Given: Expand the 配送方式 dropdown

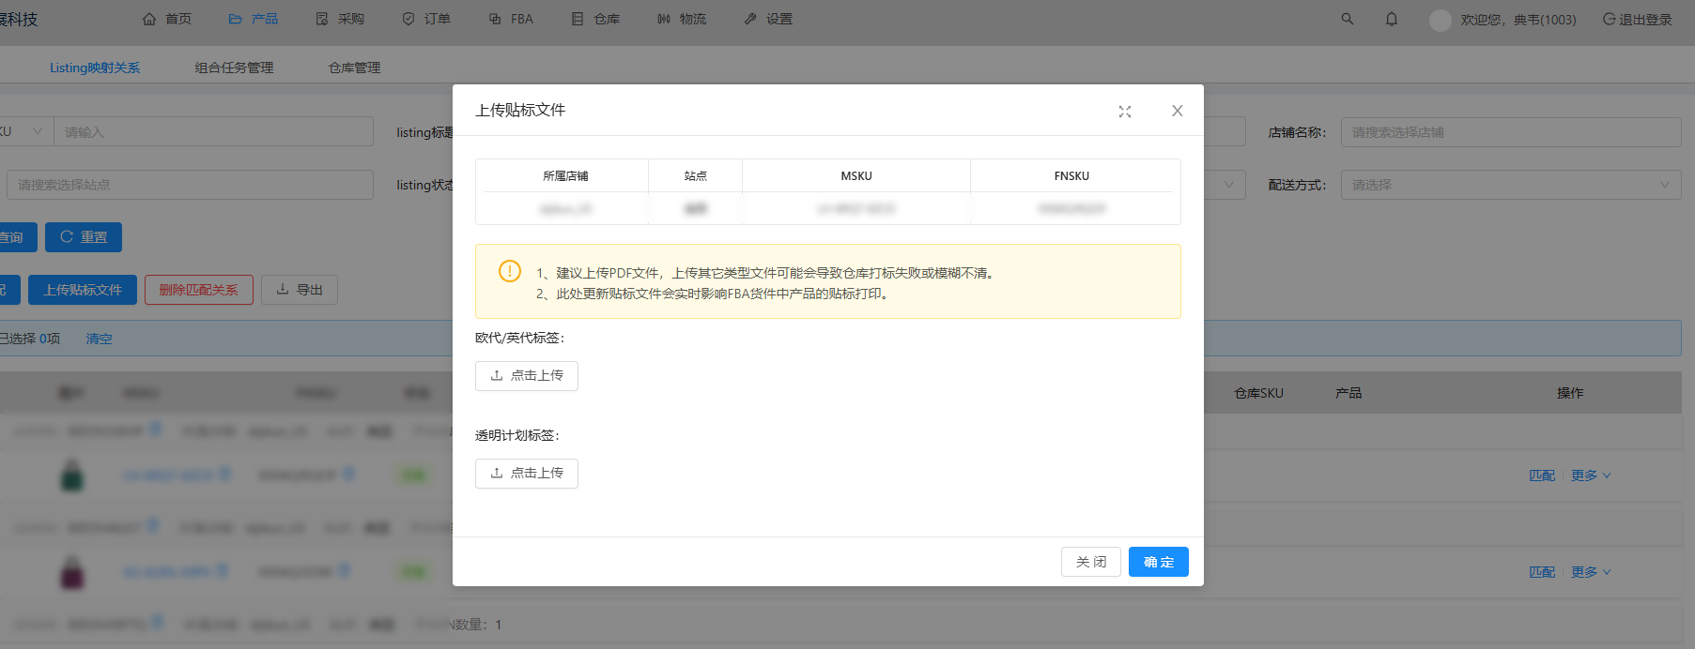Looking at the screenshot, I should (1510, 185).
